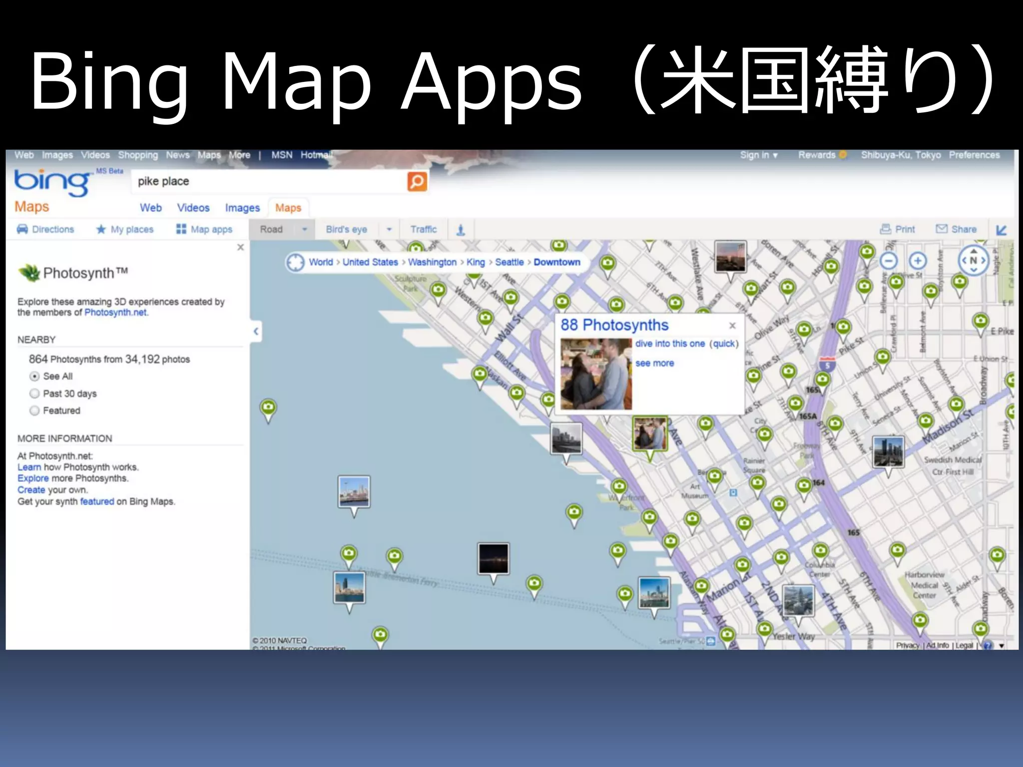Go to King breadcrumb

click(x=476, y=262)
